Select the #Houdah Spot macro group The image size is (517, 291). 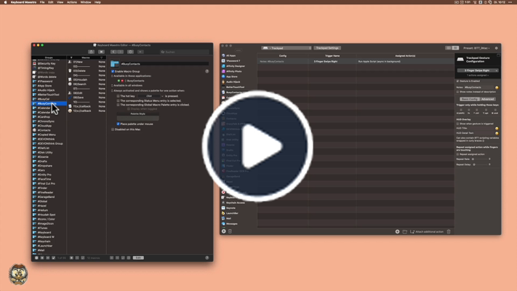[47, 215]
